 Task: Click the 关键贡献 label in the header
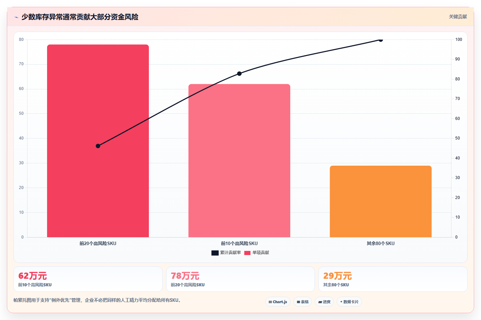point(458,17)
